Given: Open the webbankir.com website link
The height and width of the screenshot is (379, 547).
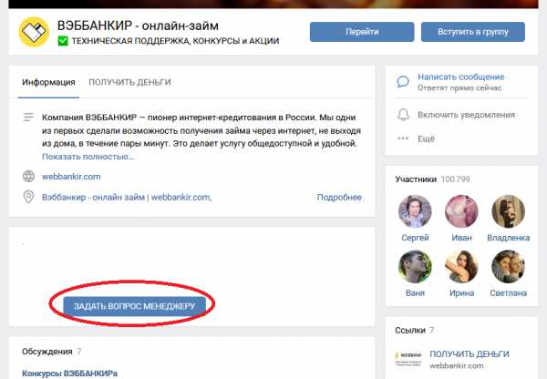Looking at the screenshot, I should (x=71, y=177).
